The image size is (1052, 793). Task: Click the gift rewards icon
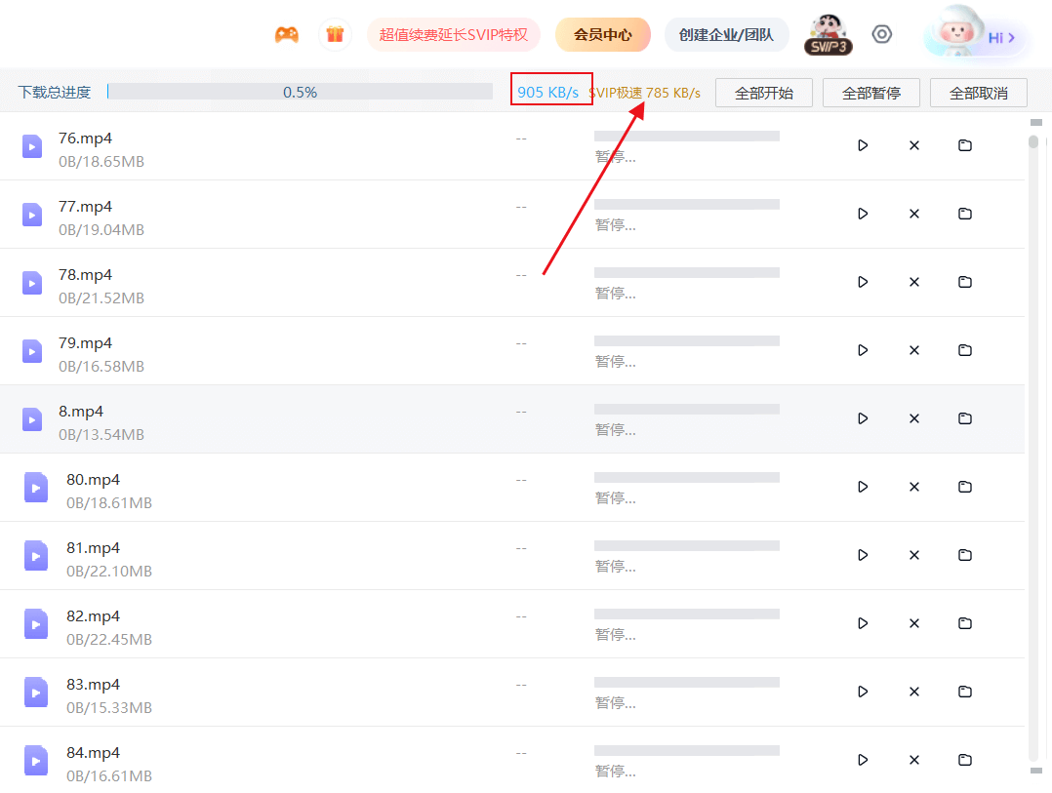pos(335,34)
